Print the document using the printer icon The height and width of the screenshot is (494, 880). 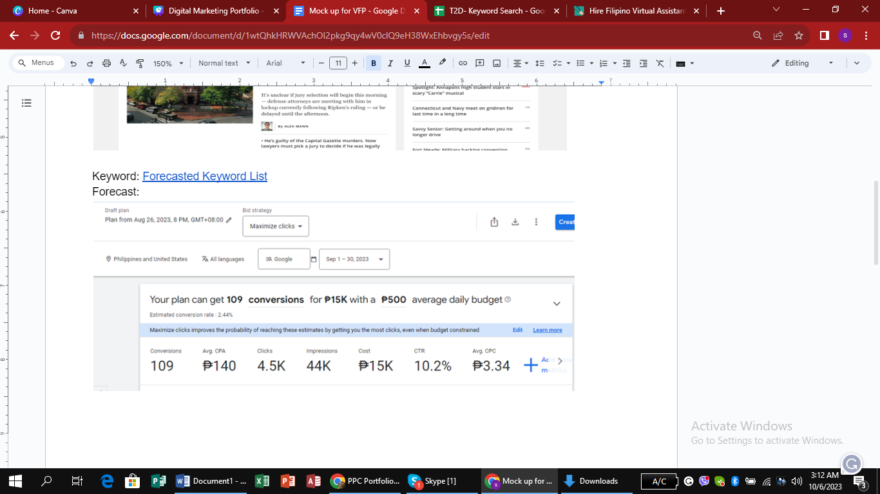(107, 63)
